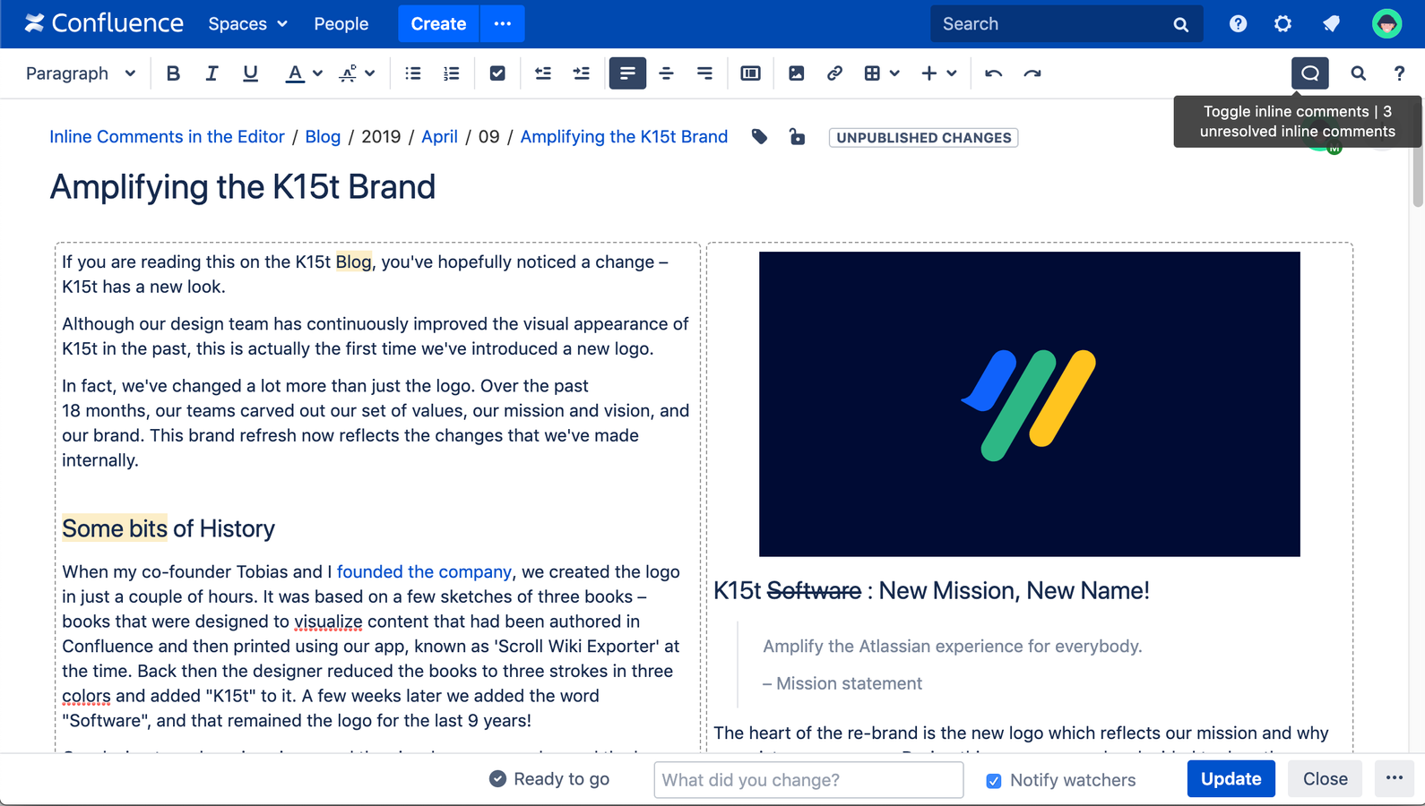Image resolution: width=1425 pixels, height=806 pixels.
Task: Open the create from template ellipsis
Action: click(x=503, y=24)
